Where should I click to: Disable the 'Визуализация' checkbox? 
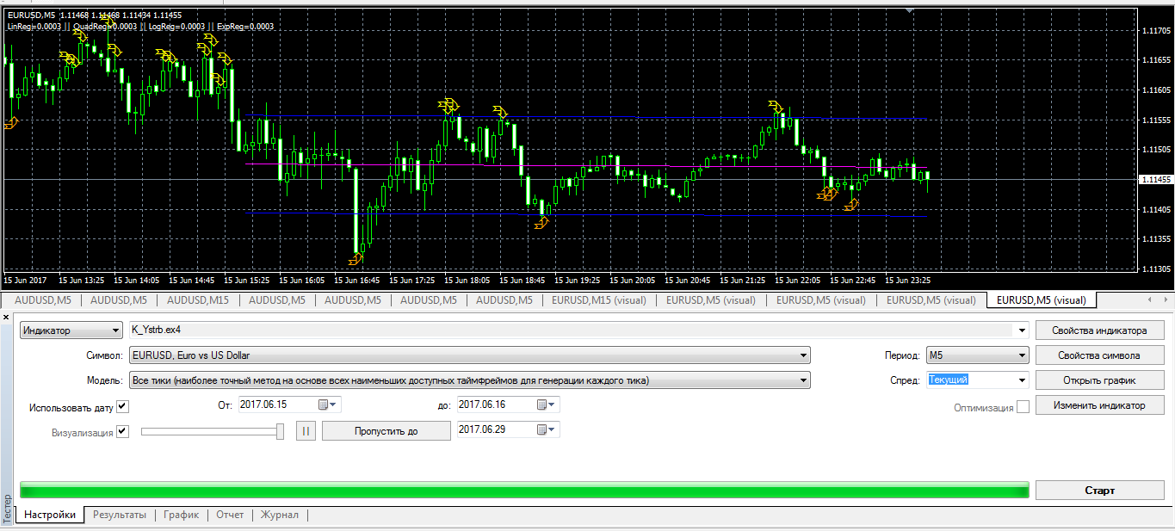(x=122, y=432)
